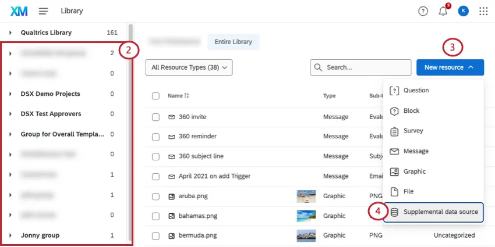Switch to the Entire Library tab
495x247 pixels.
coord(233,41)
